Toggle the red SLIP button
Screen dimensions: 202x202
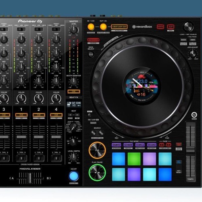click(x=170, y=27)
